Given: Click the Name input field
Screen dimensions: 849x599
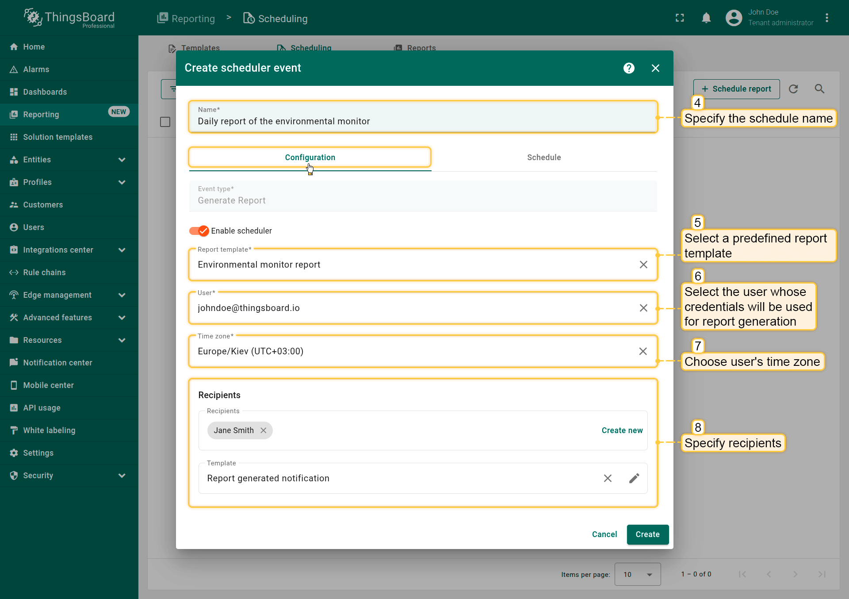Looking at the screenshot, I should tap(423, 121).
